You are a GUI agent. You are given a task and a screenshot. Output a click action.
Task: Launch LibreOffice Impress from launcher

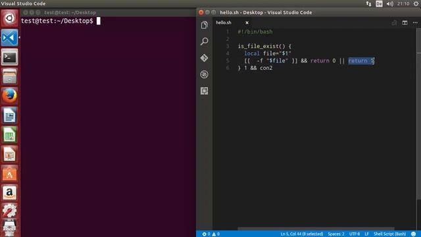click(9, 154)
